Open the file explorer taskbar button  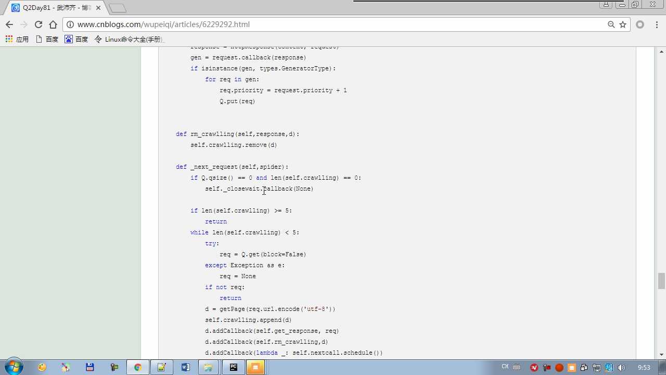208,367
